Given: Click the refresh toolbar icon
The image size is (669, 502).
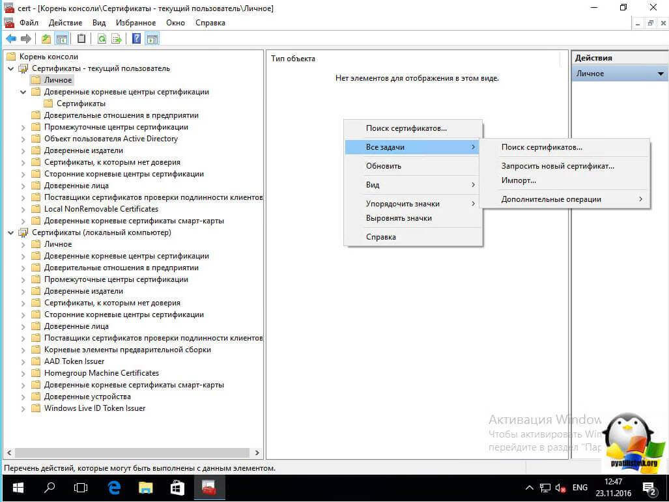Looking at the screenshot, I should tap(102, 39).
